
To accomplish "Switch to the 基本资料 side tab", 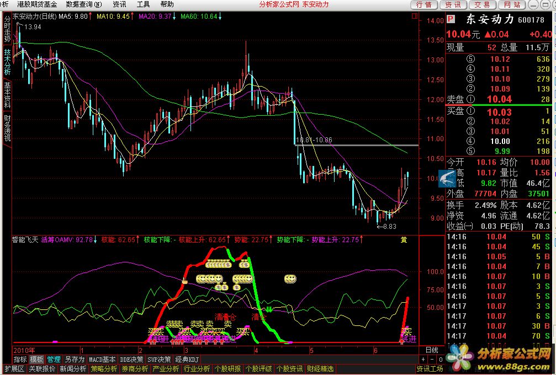I will click(7, 94).
